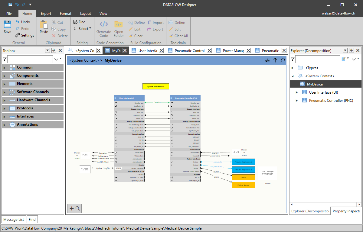Viewport: 363px width, 232px height.
Task: Click the Save icon in the ribbon
Action: click(x=8, y=24)
